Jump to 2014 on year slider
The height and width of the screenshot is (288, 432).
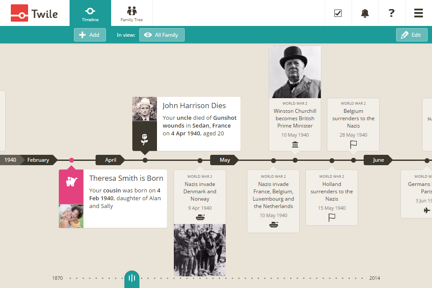tap(374, 278)
